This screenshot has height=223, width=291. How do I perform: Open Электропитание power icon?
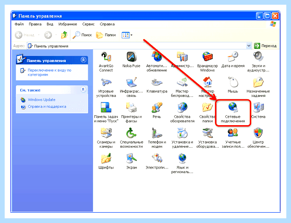[157, 161]
